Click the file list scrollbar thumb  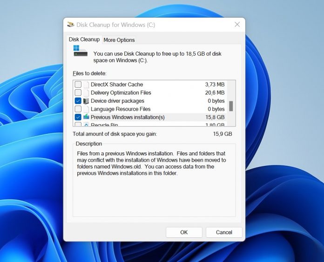tap(231, 106)
